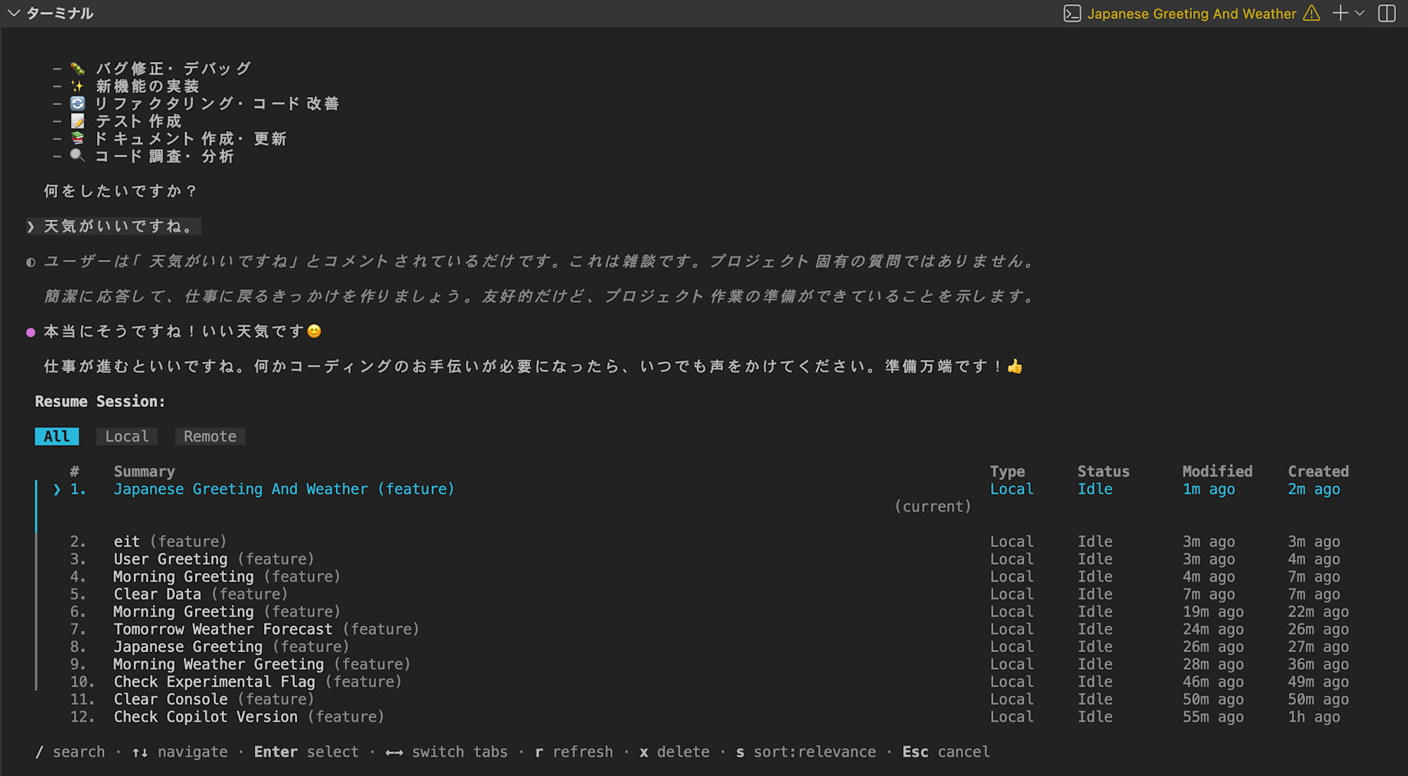This screenshot has height=776, width=1408.
Task: Click the smiling emoji after いい天気です
Action: (314, 331)
